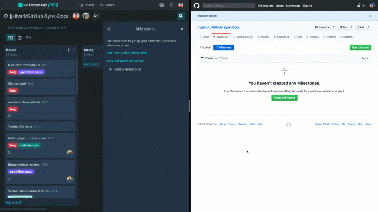
Task: Open Glo notifications bell
Action: (x=171, y=5)
